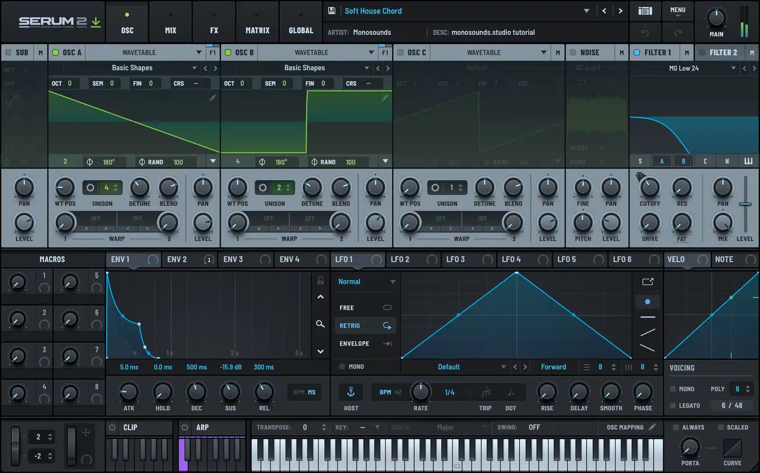This screenshot has width=760, height=473.
Task: Click the redo arrow icon
Action: point(678,32)
